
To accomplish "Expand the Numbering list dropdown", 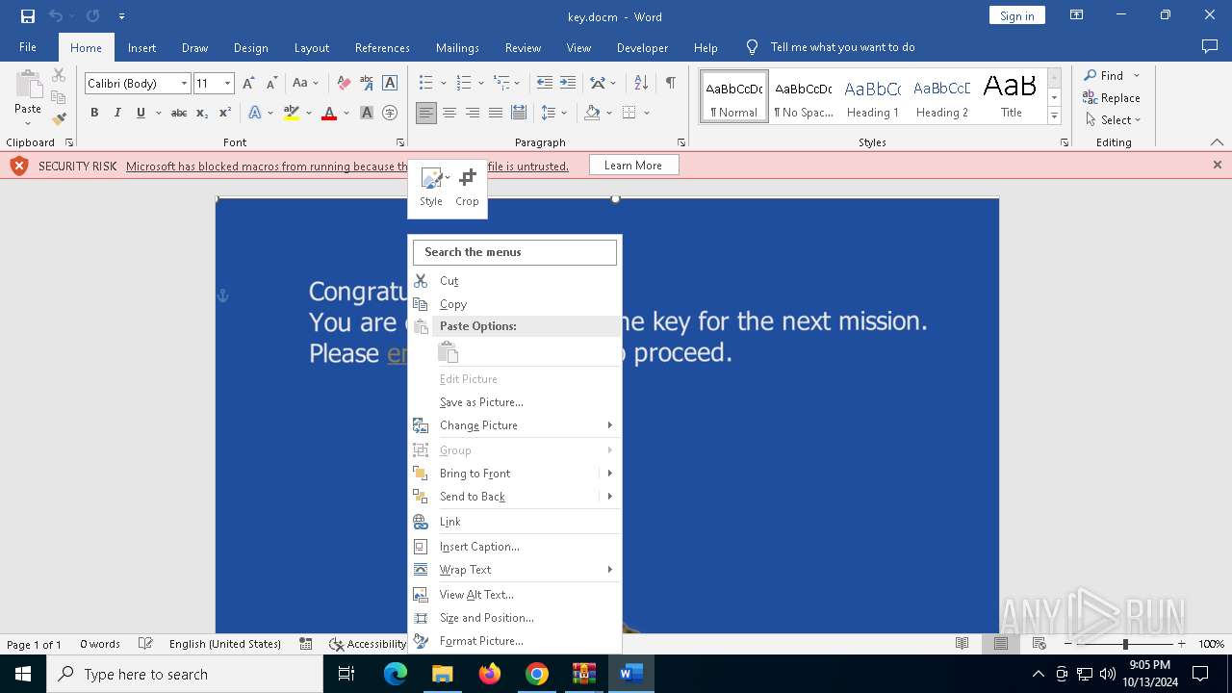I will tap(479, 84).
